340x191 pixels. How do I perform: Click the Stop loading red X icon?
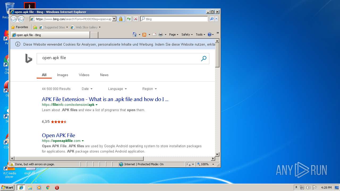tap(136, 19)
